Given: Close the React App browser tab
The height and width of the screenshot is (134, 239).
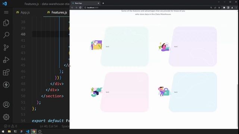Looking at the screenshot, I should 98,3.
